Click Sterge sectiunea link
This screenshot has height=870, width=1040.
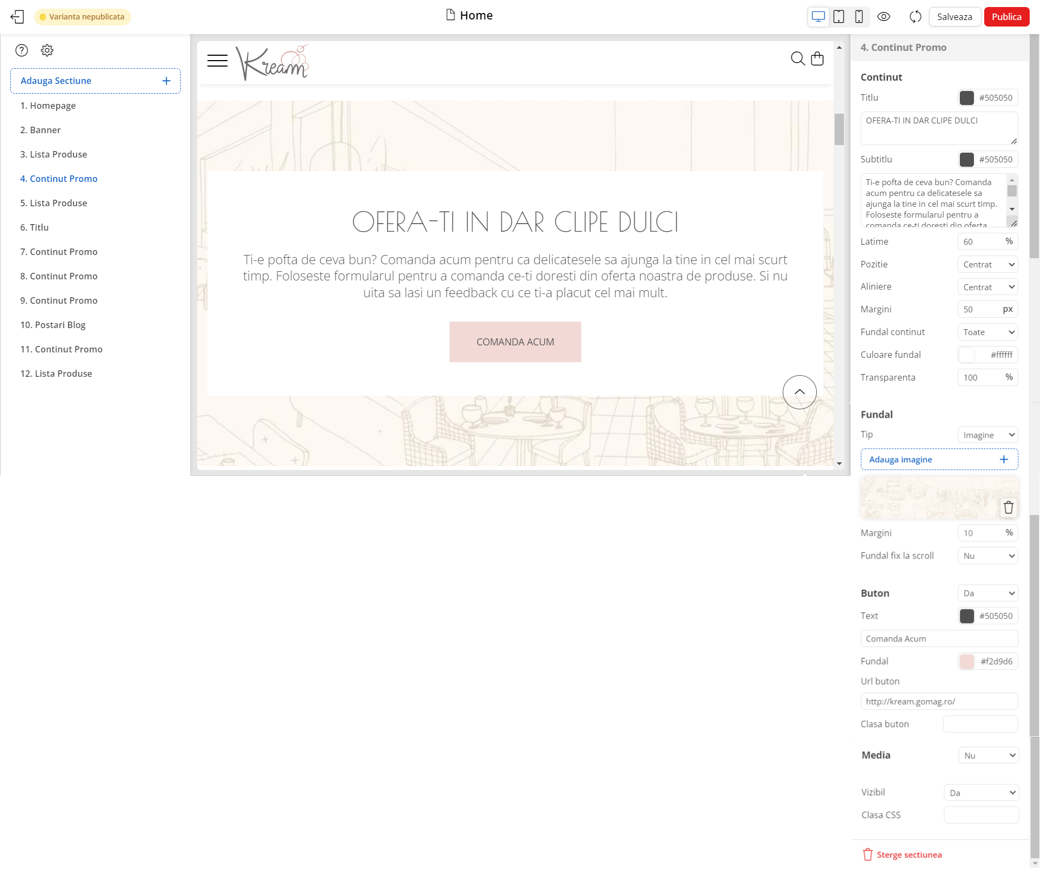[x=908, y=855]
